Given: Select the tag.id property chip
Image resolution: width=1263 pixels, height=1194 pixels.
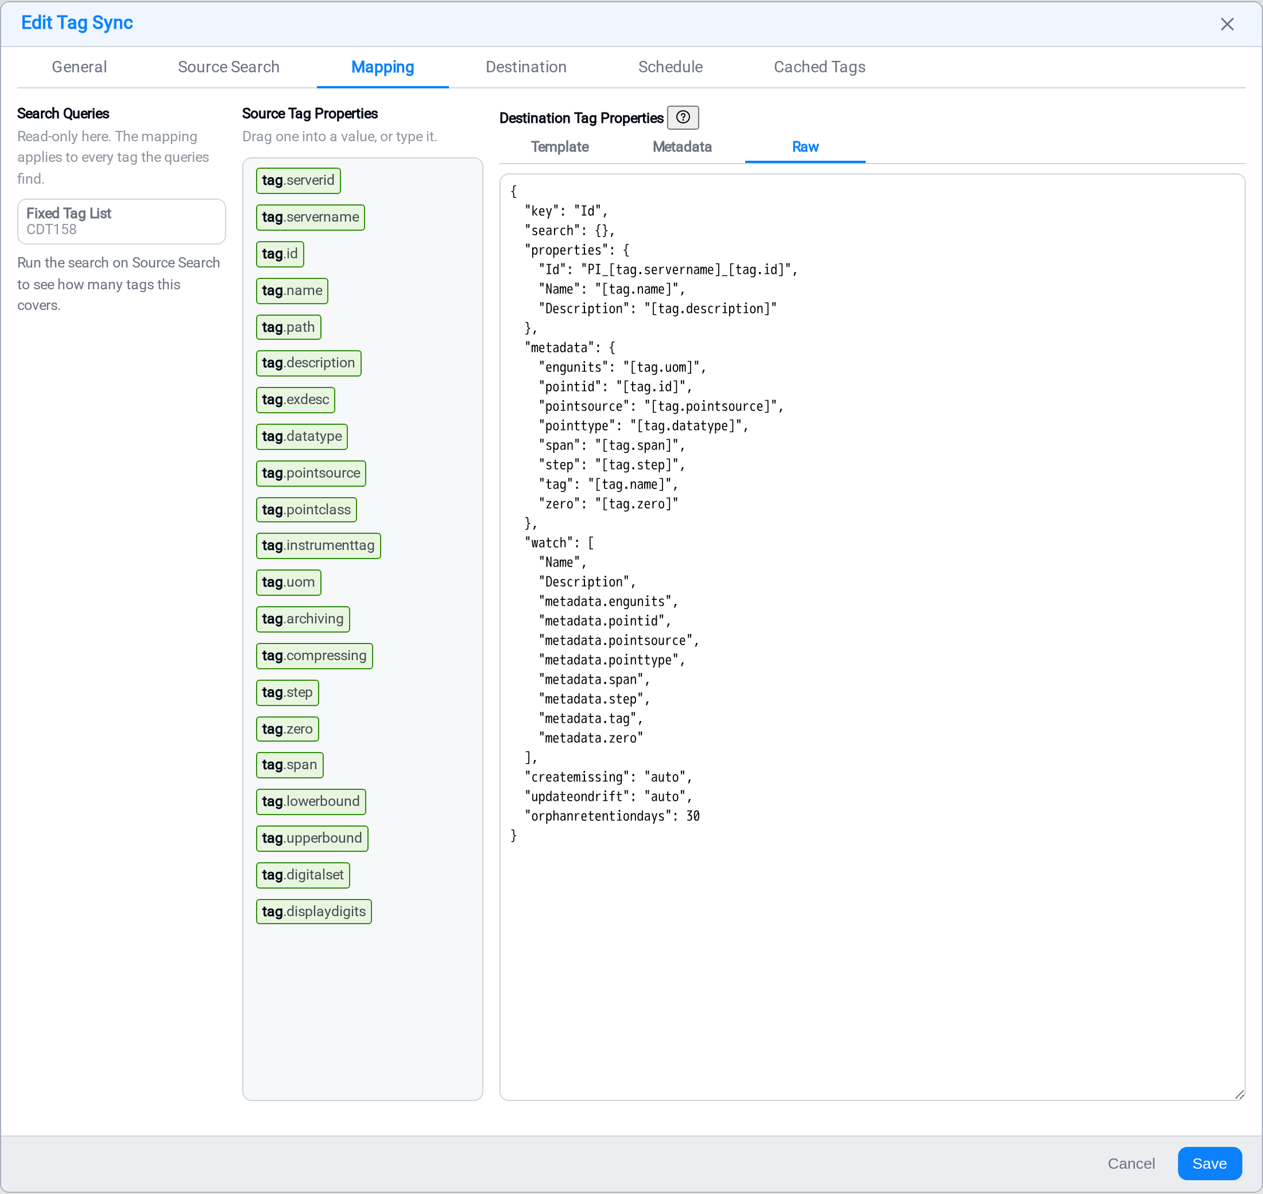Looking at the screenshot, I should click(280, 254).
